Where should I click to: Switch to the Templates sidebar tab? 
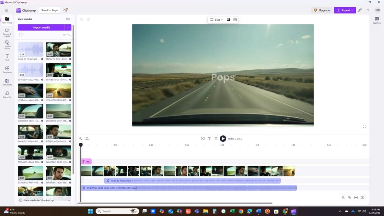click(x=7, y=70)
